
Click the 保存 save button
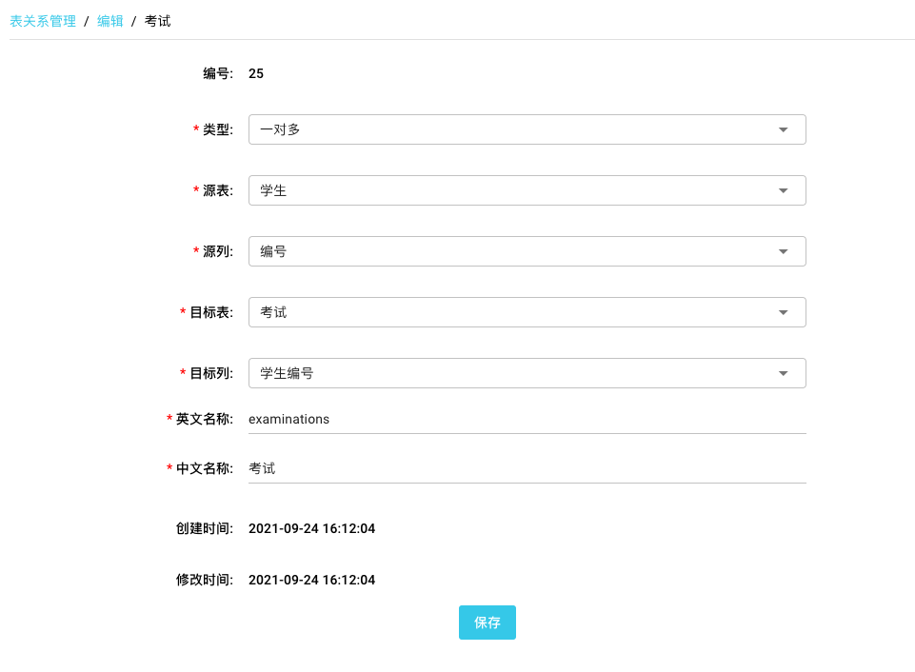[487, 623]
